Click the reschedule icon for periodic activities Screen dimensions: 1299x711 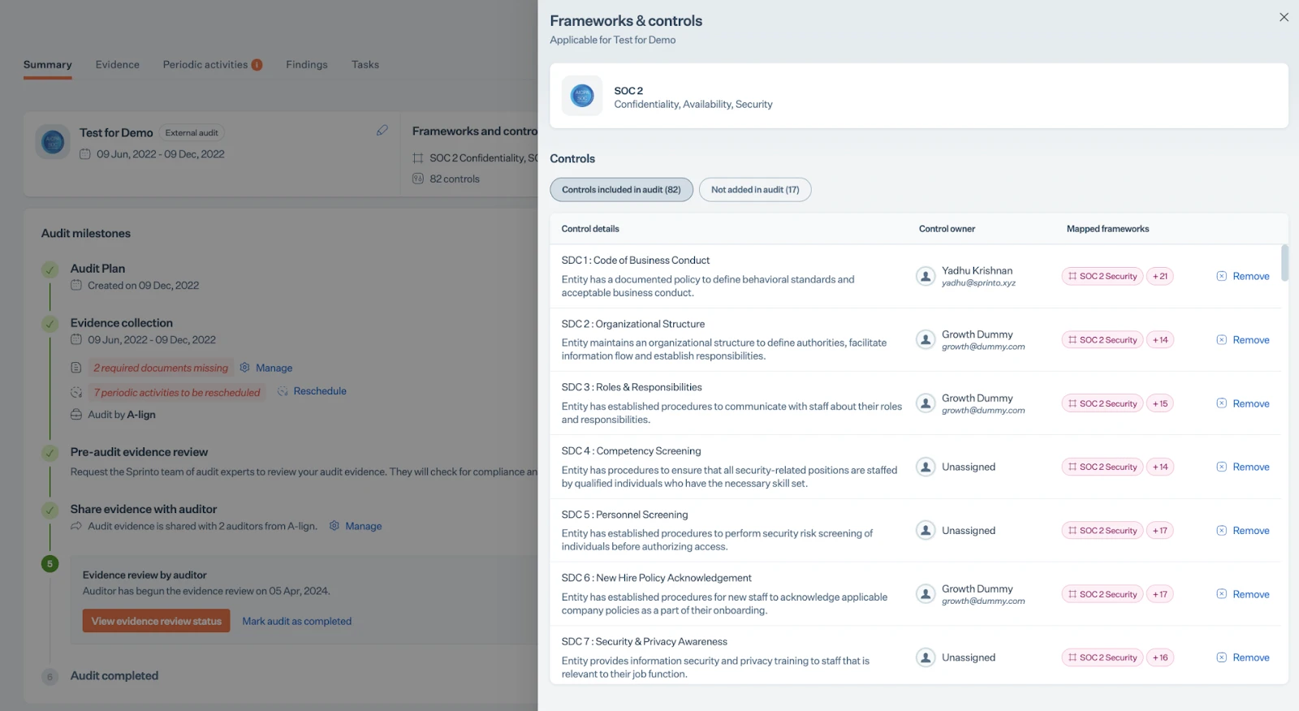pyautogui.click(x=283, y=391)
